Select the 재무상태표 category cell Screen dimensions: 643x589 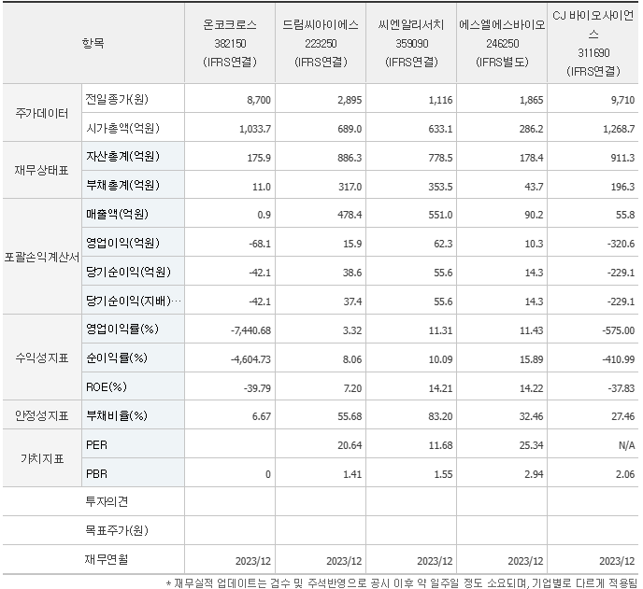[x=42, y=171]
